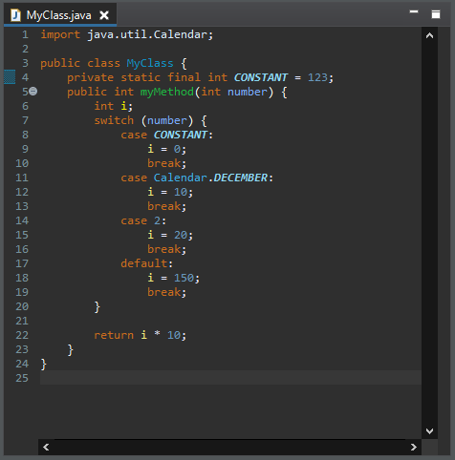This screenshot has width=455, height=460.
Task: Click the blue marker beside line 4
Action: tap(10, 77)
